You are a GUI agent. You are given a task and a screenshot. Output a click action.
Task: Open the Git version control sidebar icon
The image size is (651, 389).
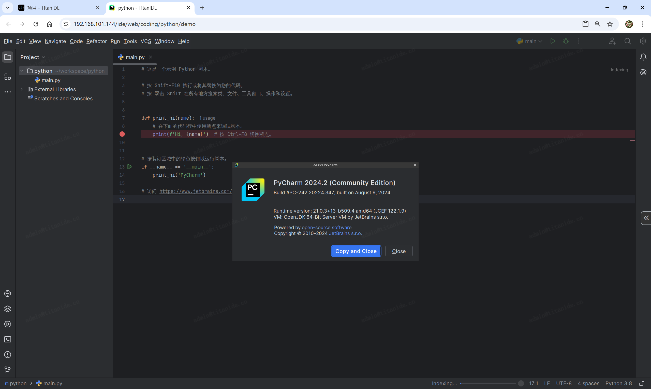8,370
